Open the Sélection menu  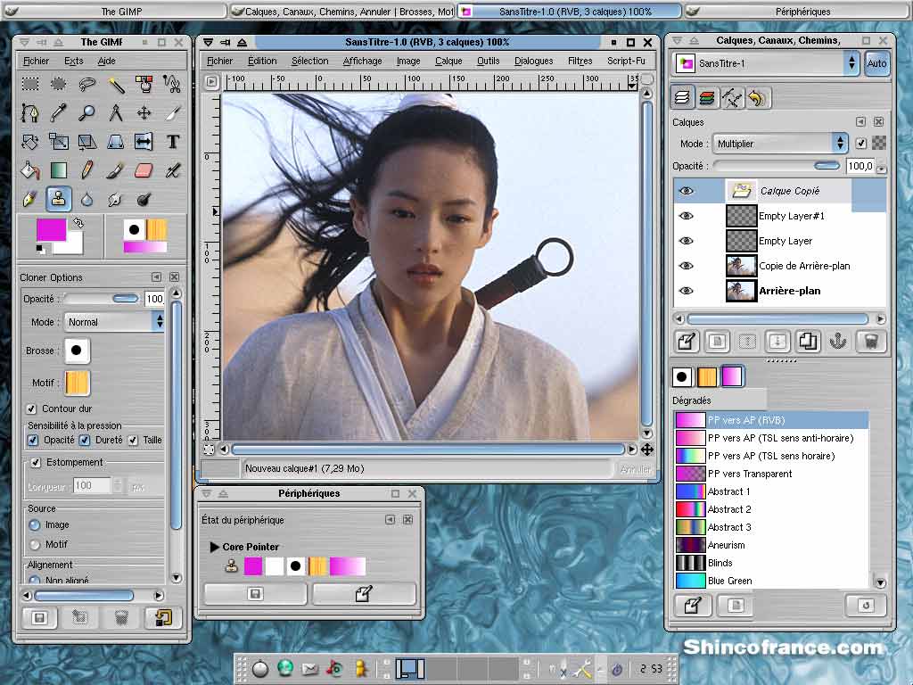pos(309,61)
